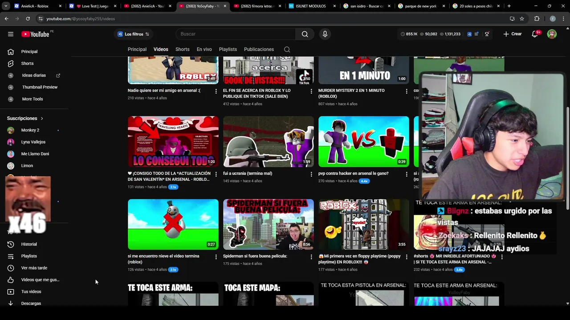Open browser tab list dropdown arrow
Screen dimensions: 570x320
coord(5,6)
